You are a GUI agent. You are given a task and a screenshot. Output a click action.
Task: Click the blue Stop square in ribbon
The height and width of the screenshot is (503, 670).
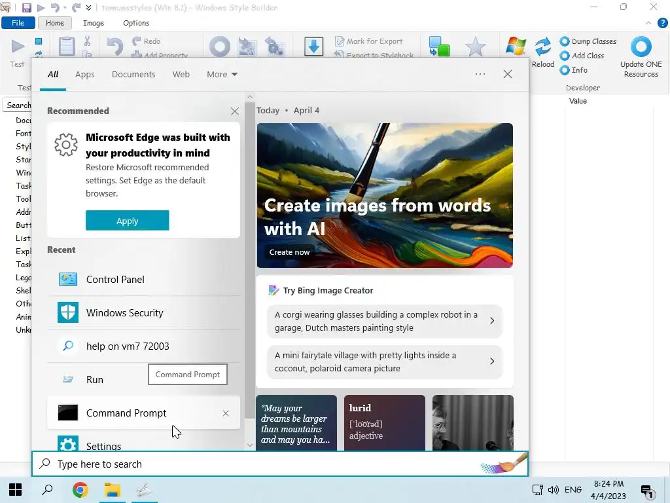39,41
